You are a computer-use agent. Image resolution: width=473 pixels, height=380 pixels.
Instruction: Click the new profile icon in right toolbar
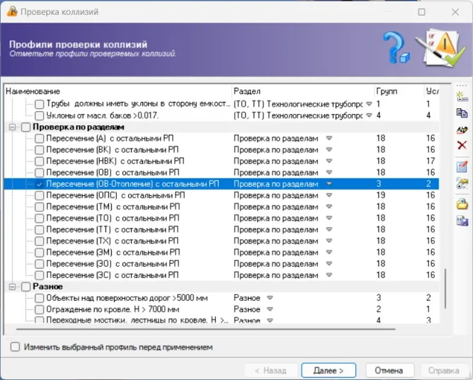pyautogui.click(x=462, y=96)
